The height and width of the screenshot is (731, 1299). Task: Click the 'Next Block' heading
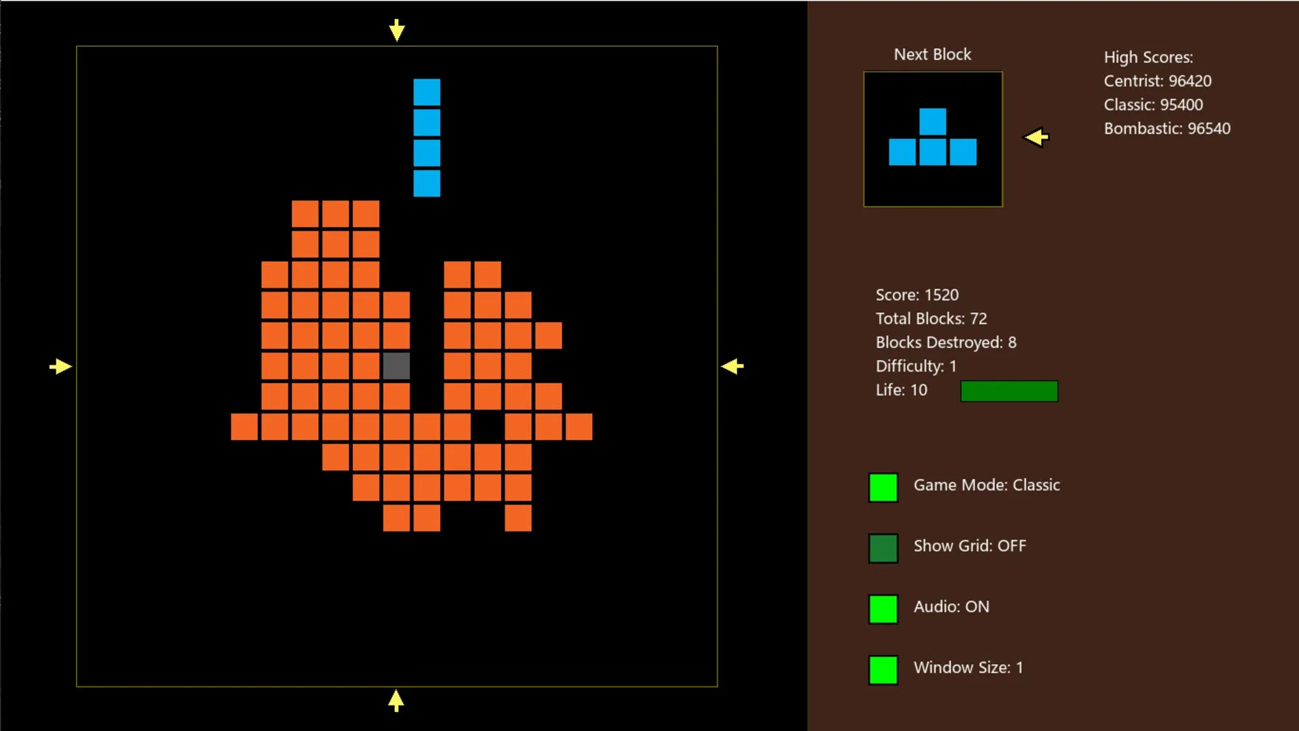(932, 55)
